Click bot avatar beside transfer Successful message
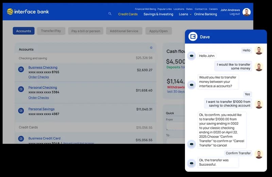 tap(191, 163)
